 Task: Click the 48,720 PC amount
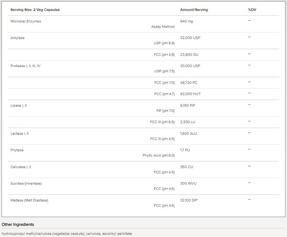189,83
